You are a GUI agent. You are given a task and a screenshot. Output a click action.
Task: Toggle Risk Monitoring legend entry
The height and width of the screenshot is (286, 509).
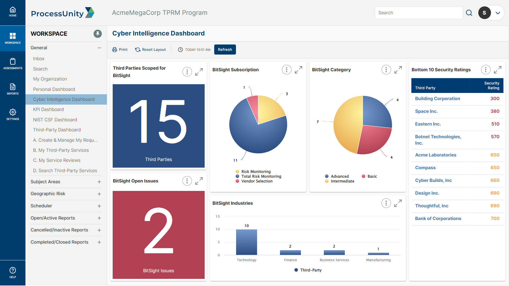pyautogui.click(x=253, y=172)
